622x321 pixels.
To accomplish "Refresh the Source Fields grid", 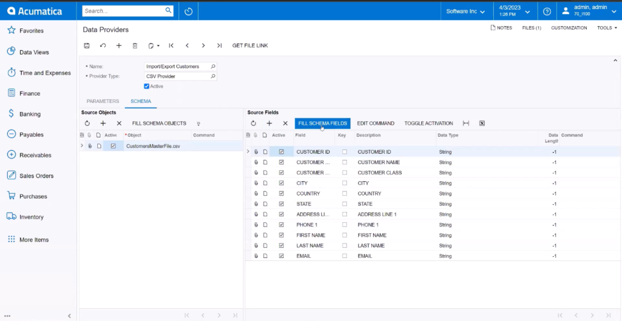I will pyautogui.click(x=253, y=124).
